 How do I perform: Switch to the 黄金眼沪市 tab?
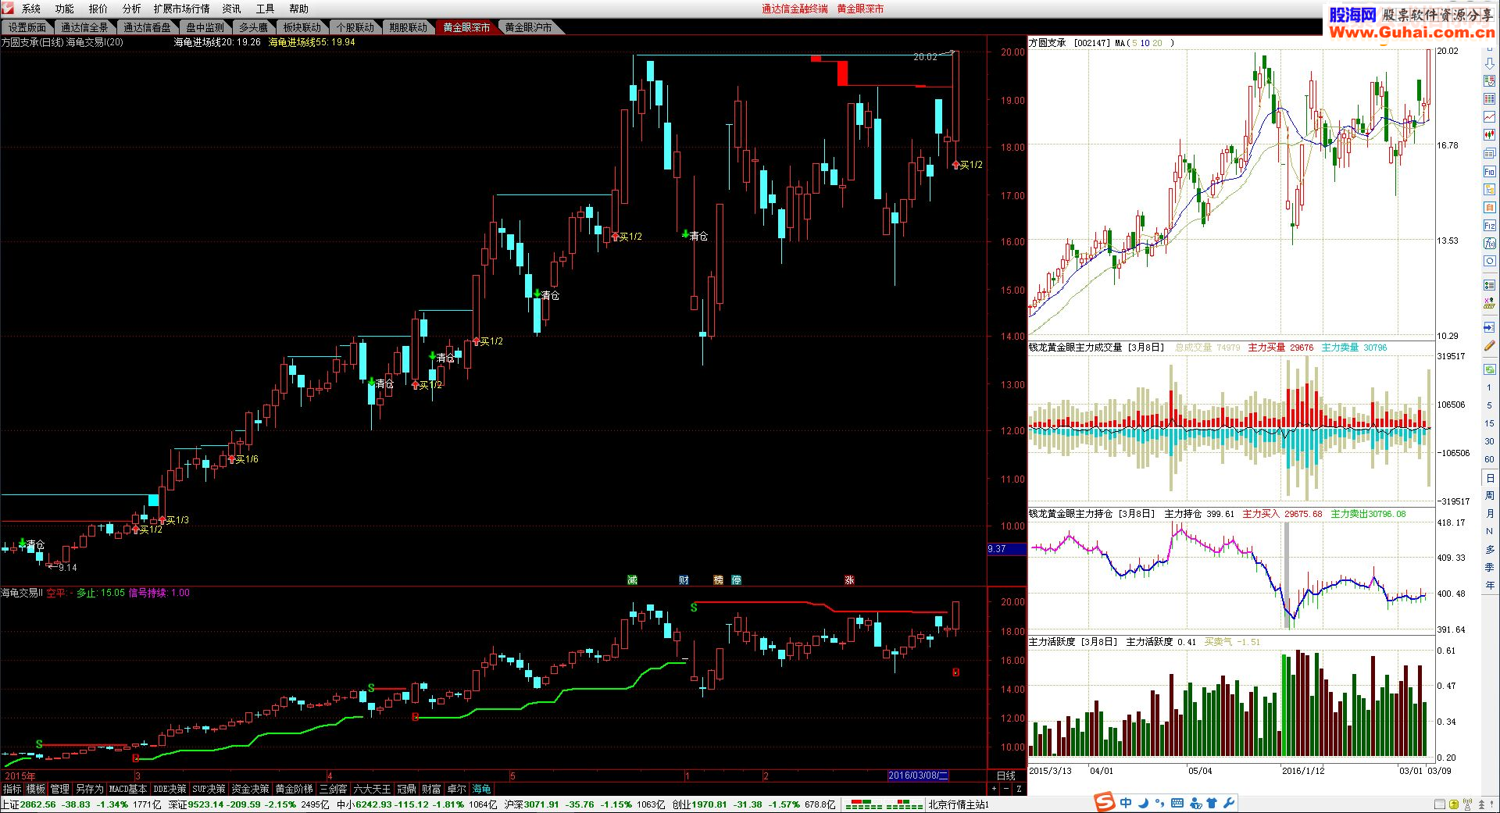528,27
